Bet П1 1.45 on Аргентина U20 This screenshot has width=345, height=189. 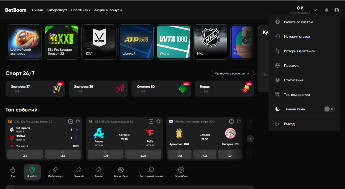point(180,154)
